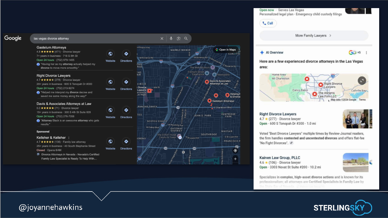The width and height of the screenshot is (388, 218).
Task: Click the STRAT Hotel marker on map
Action: pos(180,136)
